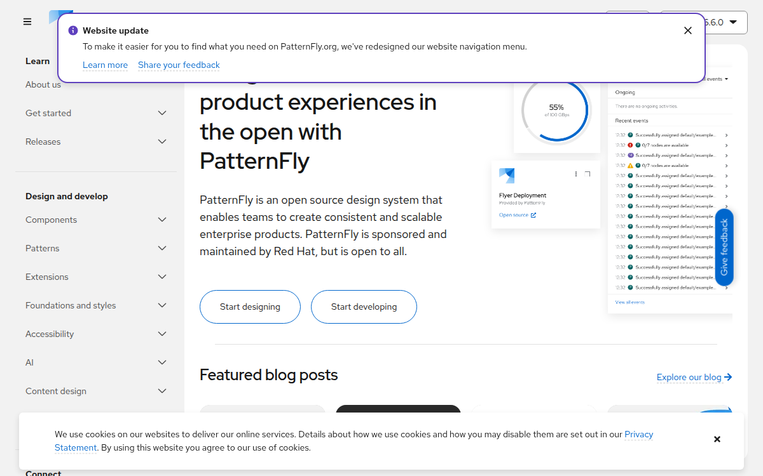Open Share your feedback link
The width and height of the screenshot is (763, 476).
tap(179, 65)
